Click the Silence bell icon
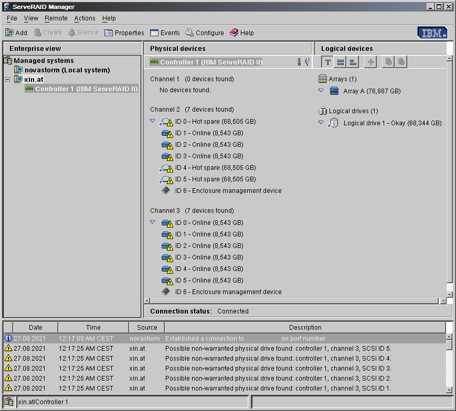The image size is (456, 411). pos(72,33)
